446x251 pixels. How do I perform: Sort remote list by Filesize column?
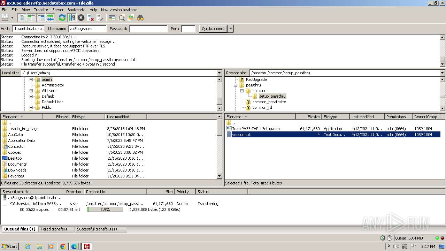tap(309, 117)
